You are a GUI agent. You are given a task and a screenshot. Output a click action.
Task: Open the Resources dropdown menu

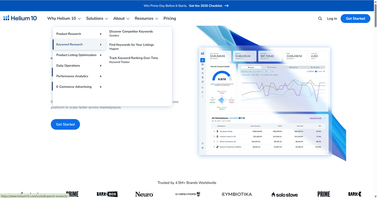point(146,19)
